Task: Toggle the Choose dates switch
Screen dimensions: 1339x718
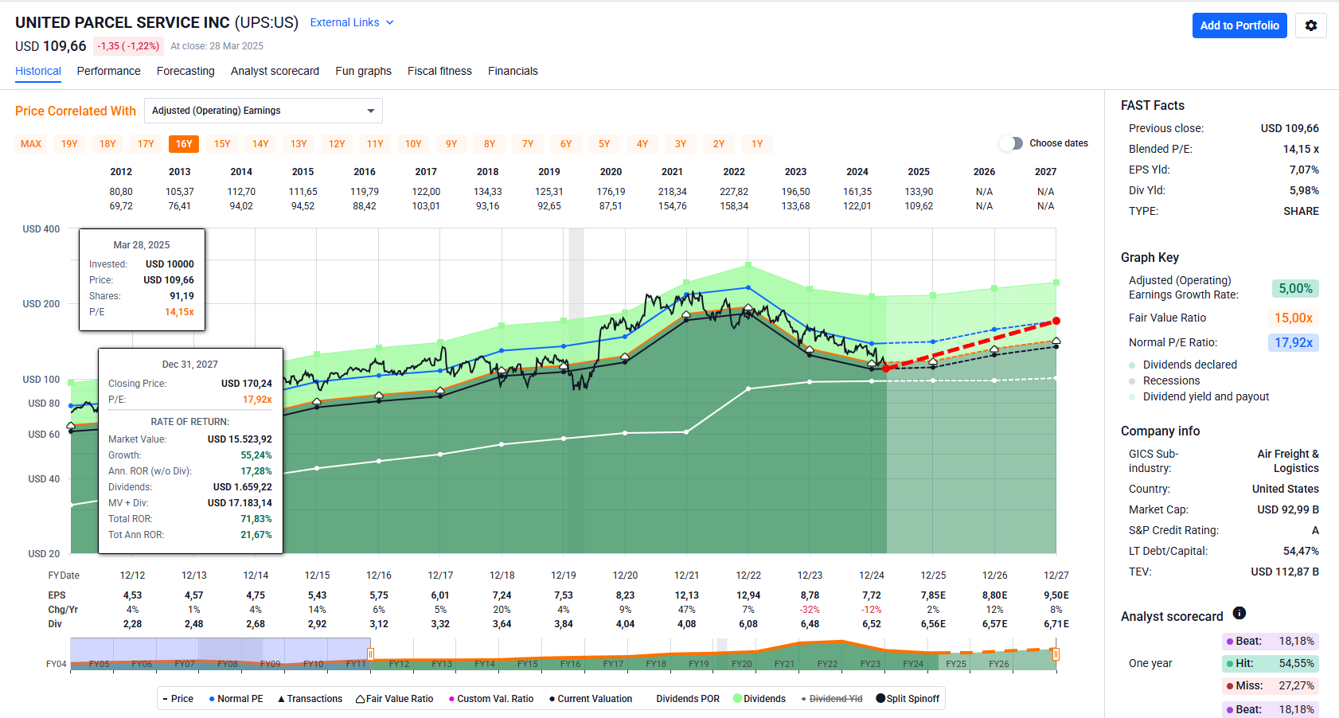Action: [1011, 143]
